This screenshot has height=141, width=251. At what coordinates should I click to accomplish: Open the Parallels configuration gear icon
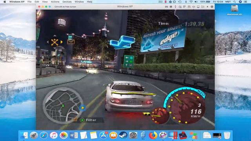(212, 7)
